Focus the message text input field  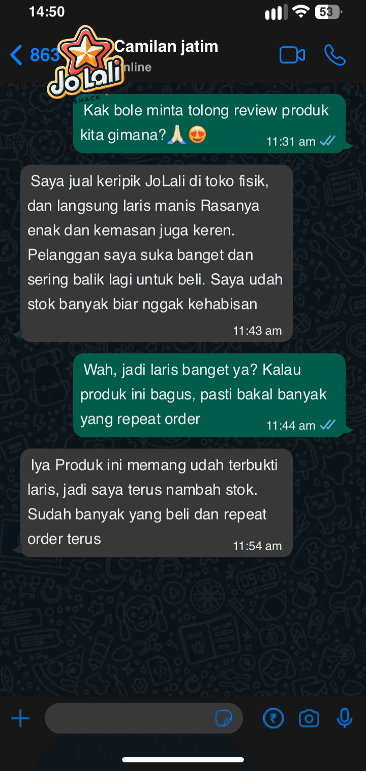tap(144, 719)
